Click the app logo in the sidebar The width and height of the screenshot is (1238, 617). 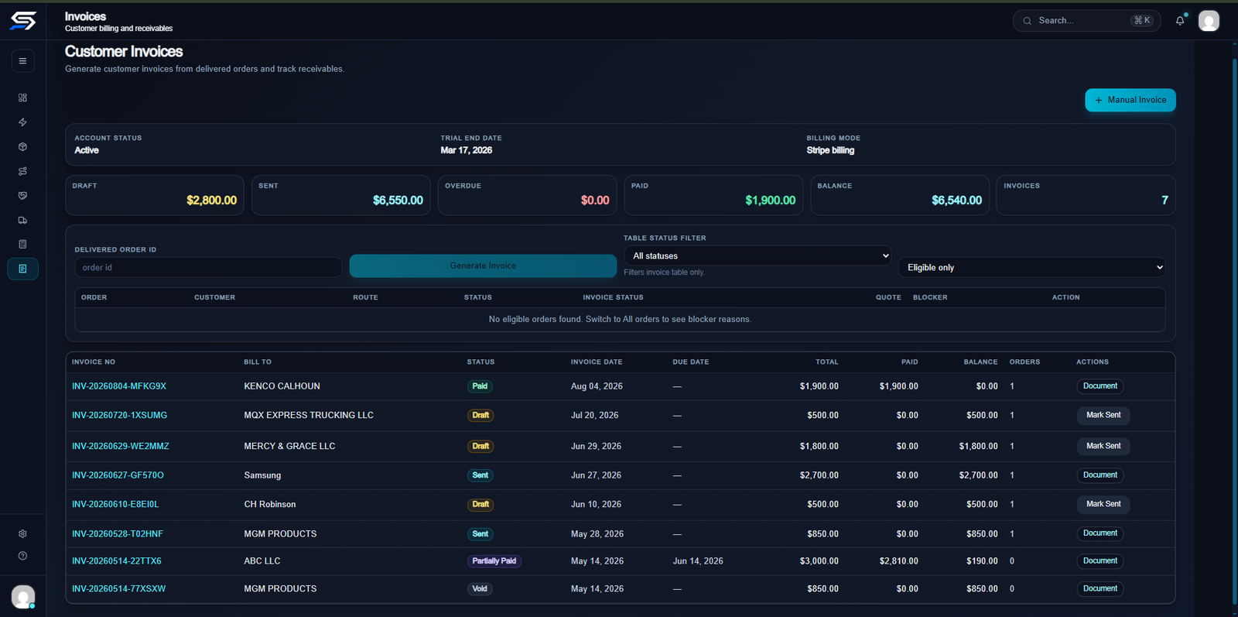[23, 21]
